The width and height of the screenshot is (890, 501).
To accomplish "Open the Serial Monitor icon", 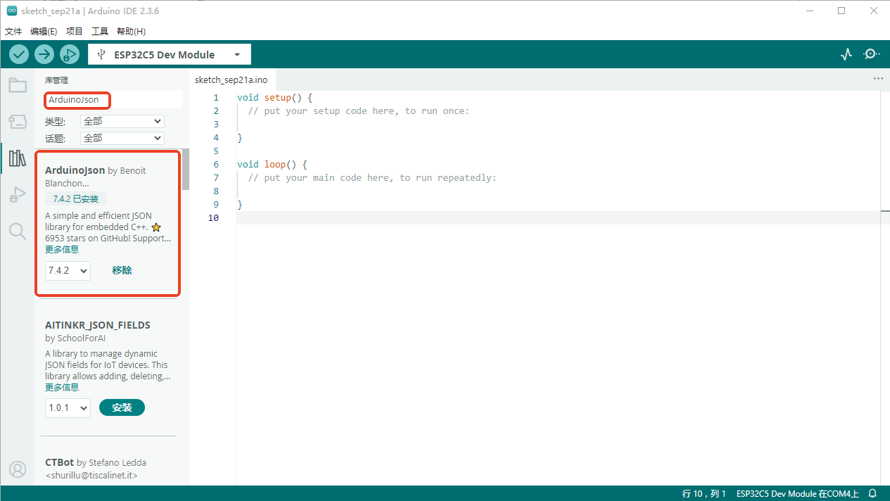I will [x=872, y=54].
